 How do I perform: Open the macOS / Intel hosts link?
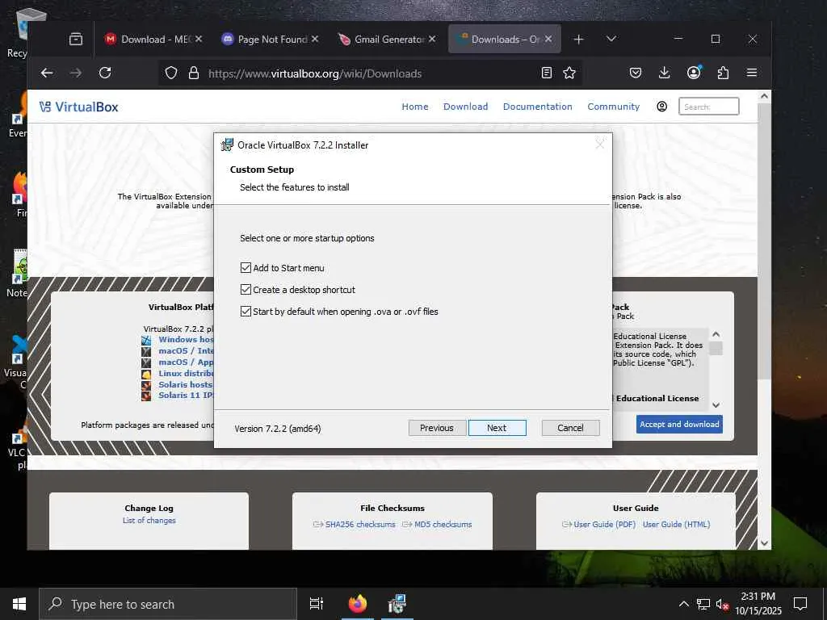pos(186,350)
